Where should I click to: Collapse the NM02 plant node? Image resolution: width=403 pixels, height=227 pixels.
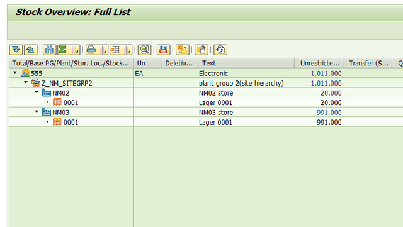(37, 92)
